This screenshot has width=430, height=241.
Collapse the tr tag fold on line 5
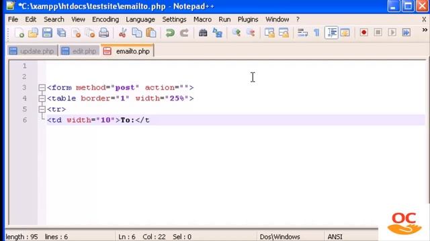tap(42, 109)
